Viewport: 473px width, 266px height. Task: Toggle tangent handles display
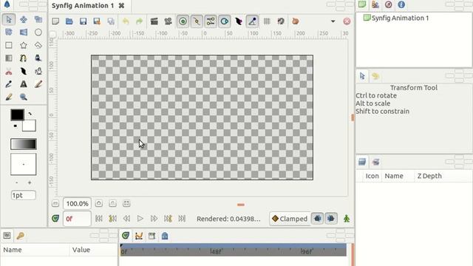click(x=211, y=21)
